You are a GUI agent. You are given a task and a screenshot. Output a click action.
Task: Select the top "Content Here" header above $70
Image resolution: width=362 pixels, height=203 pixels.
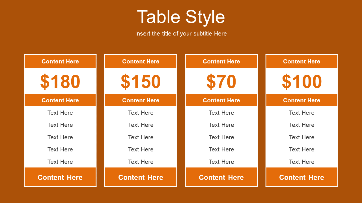(x=221, y=61)
